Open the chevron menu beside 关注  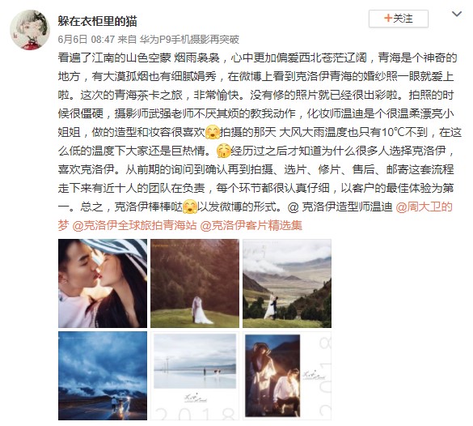click(x=456, y=15)
